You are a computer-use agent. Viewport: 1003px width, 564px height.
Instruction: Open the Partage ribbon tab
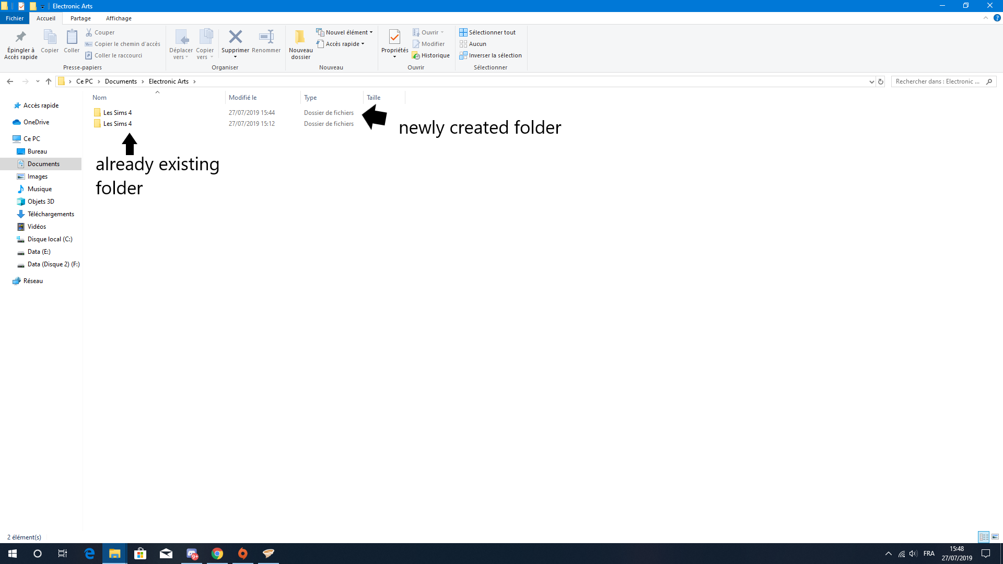click(80, 18)
